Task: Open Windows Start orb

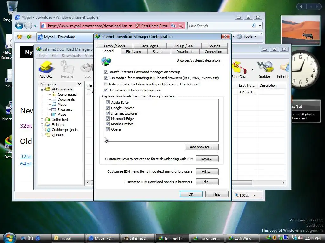Action: pyautogui.click(x=9, y=238)
